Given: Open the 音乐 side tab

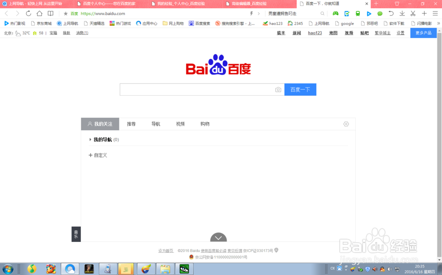Looking at the screenshot, I should click(x=76, y=234).
